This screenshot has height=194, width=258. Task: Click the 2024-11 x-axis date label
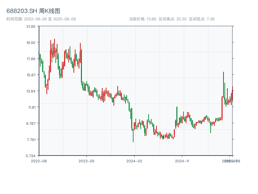(x=182, y=161)
